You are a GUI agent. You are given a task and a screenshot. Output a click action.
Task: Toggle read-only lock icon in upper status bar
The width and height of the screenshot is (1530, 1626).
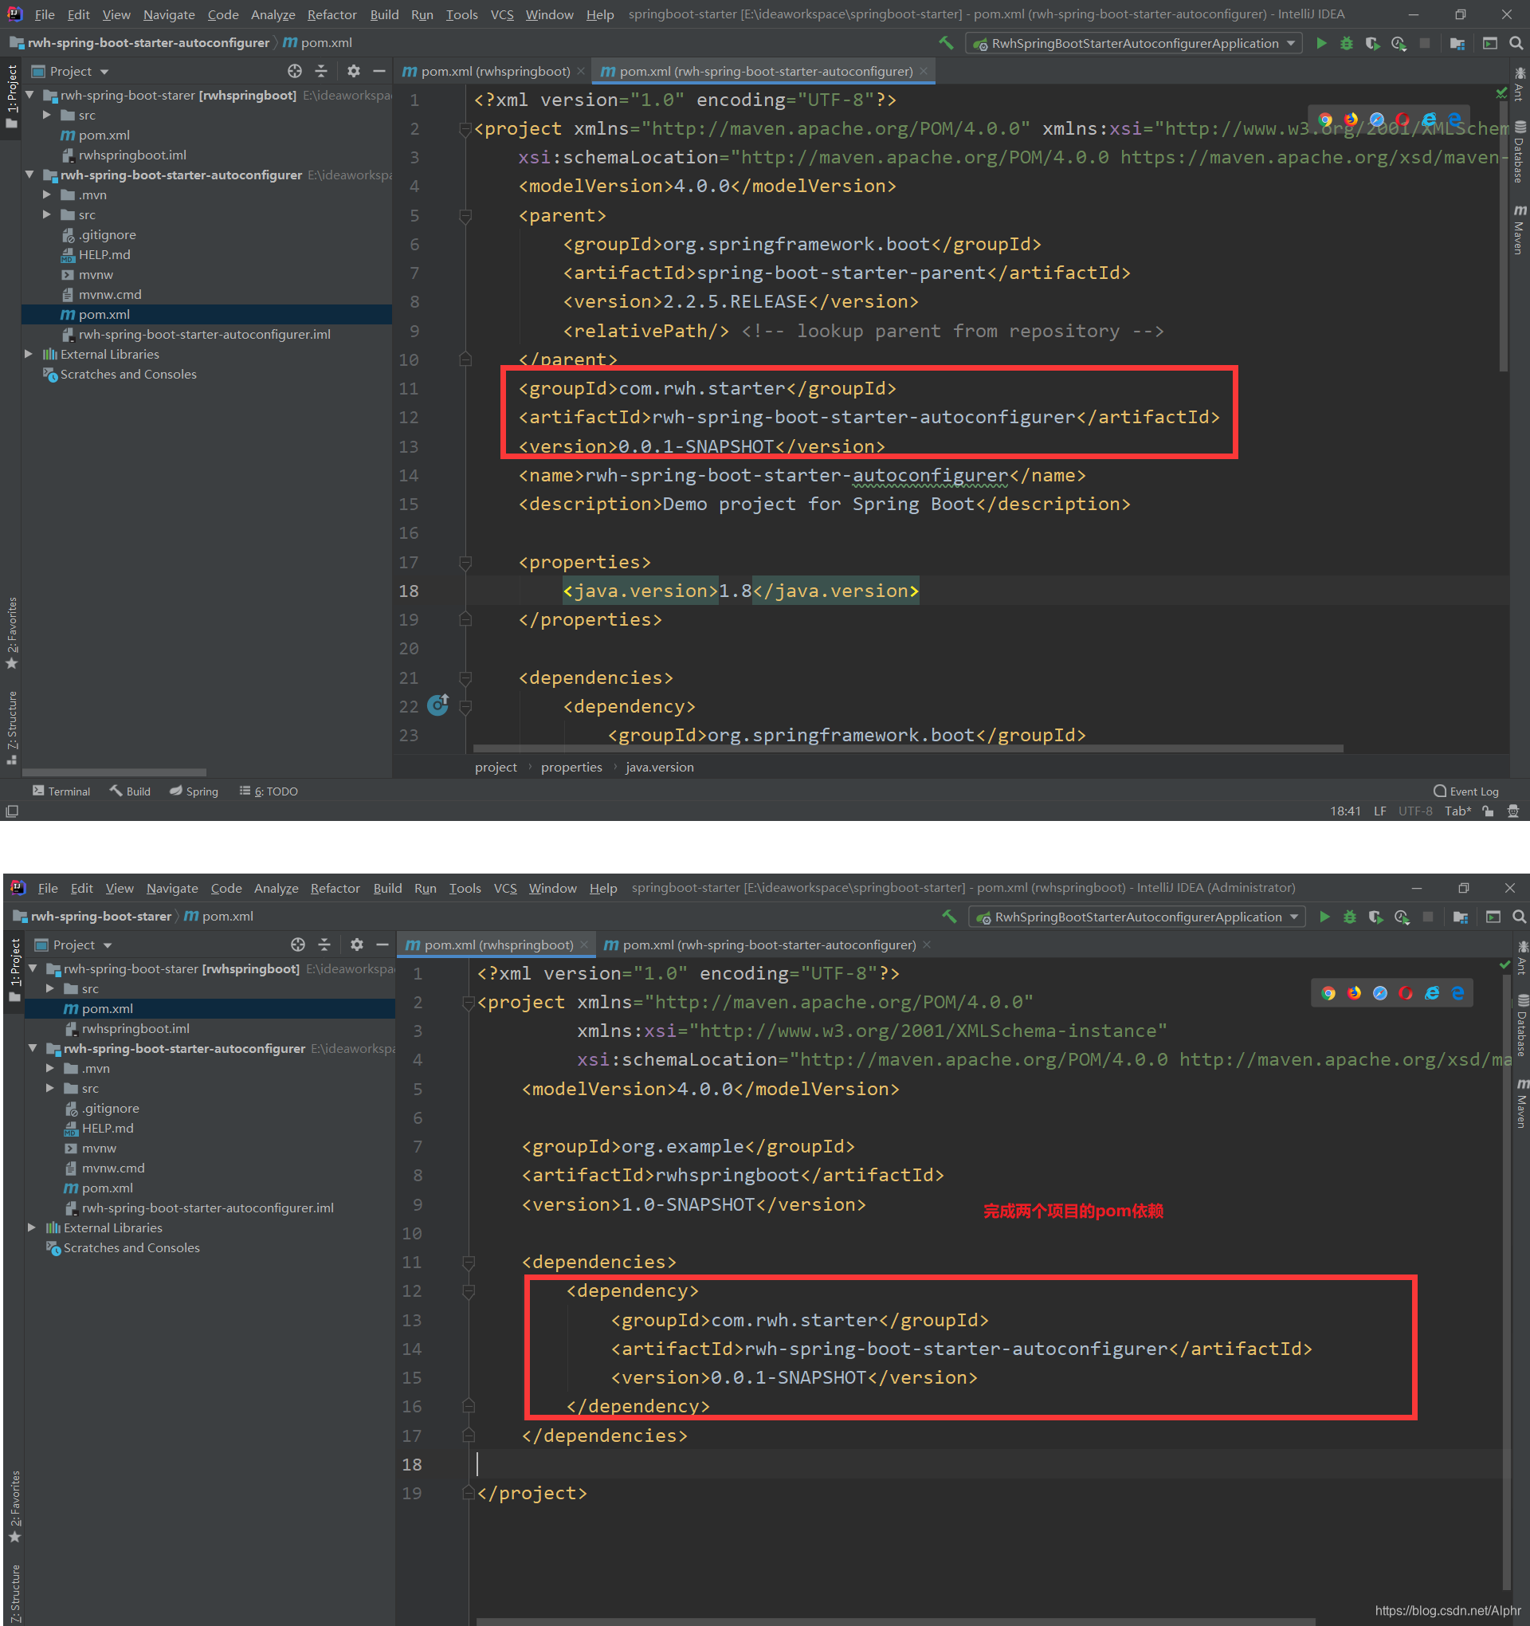click(x=1489, y=811)
